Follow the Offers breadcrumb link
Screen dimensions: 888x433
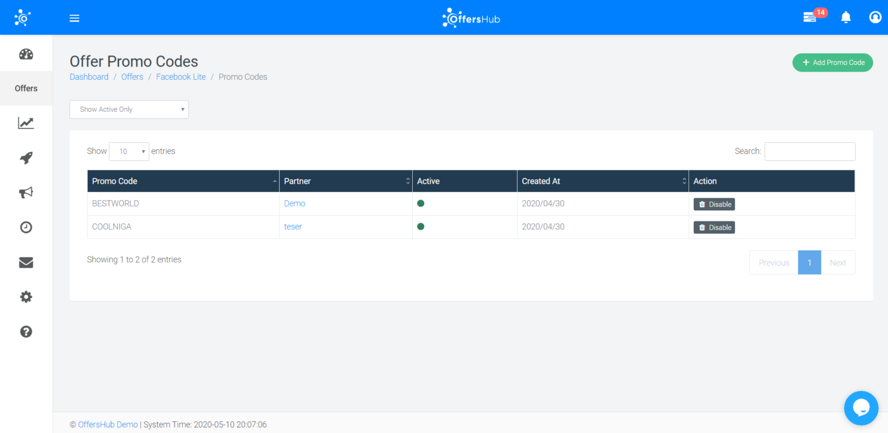pos(132,77)
